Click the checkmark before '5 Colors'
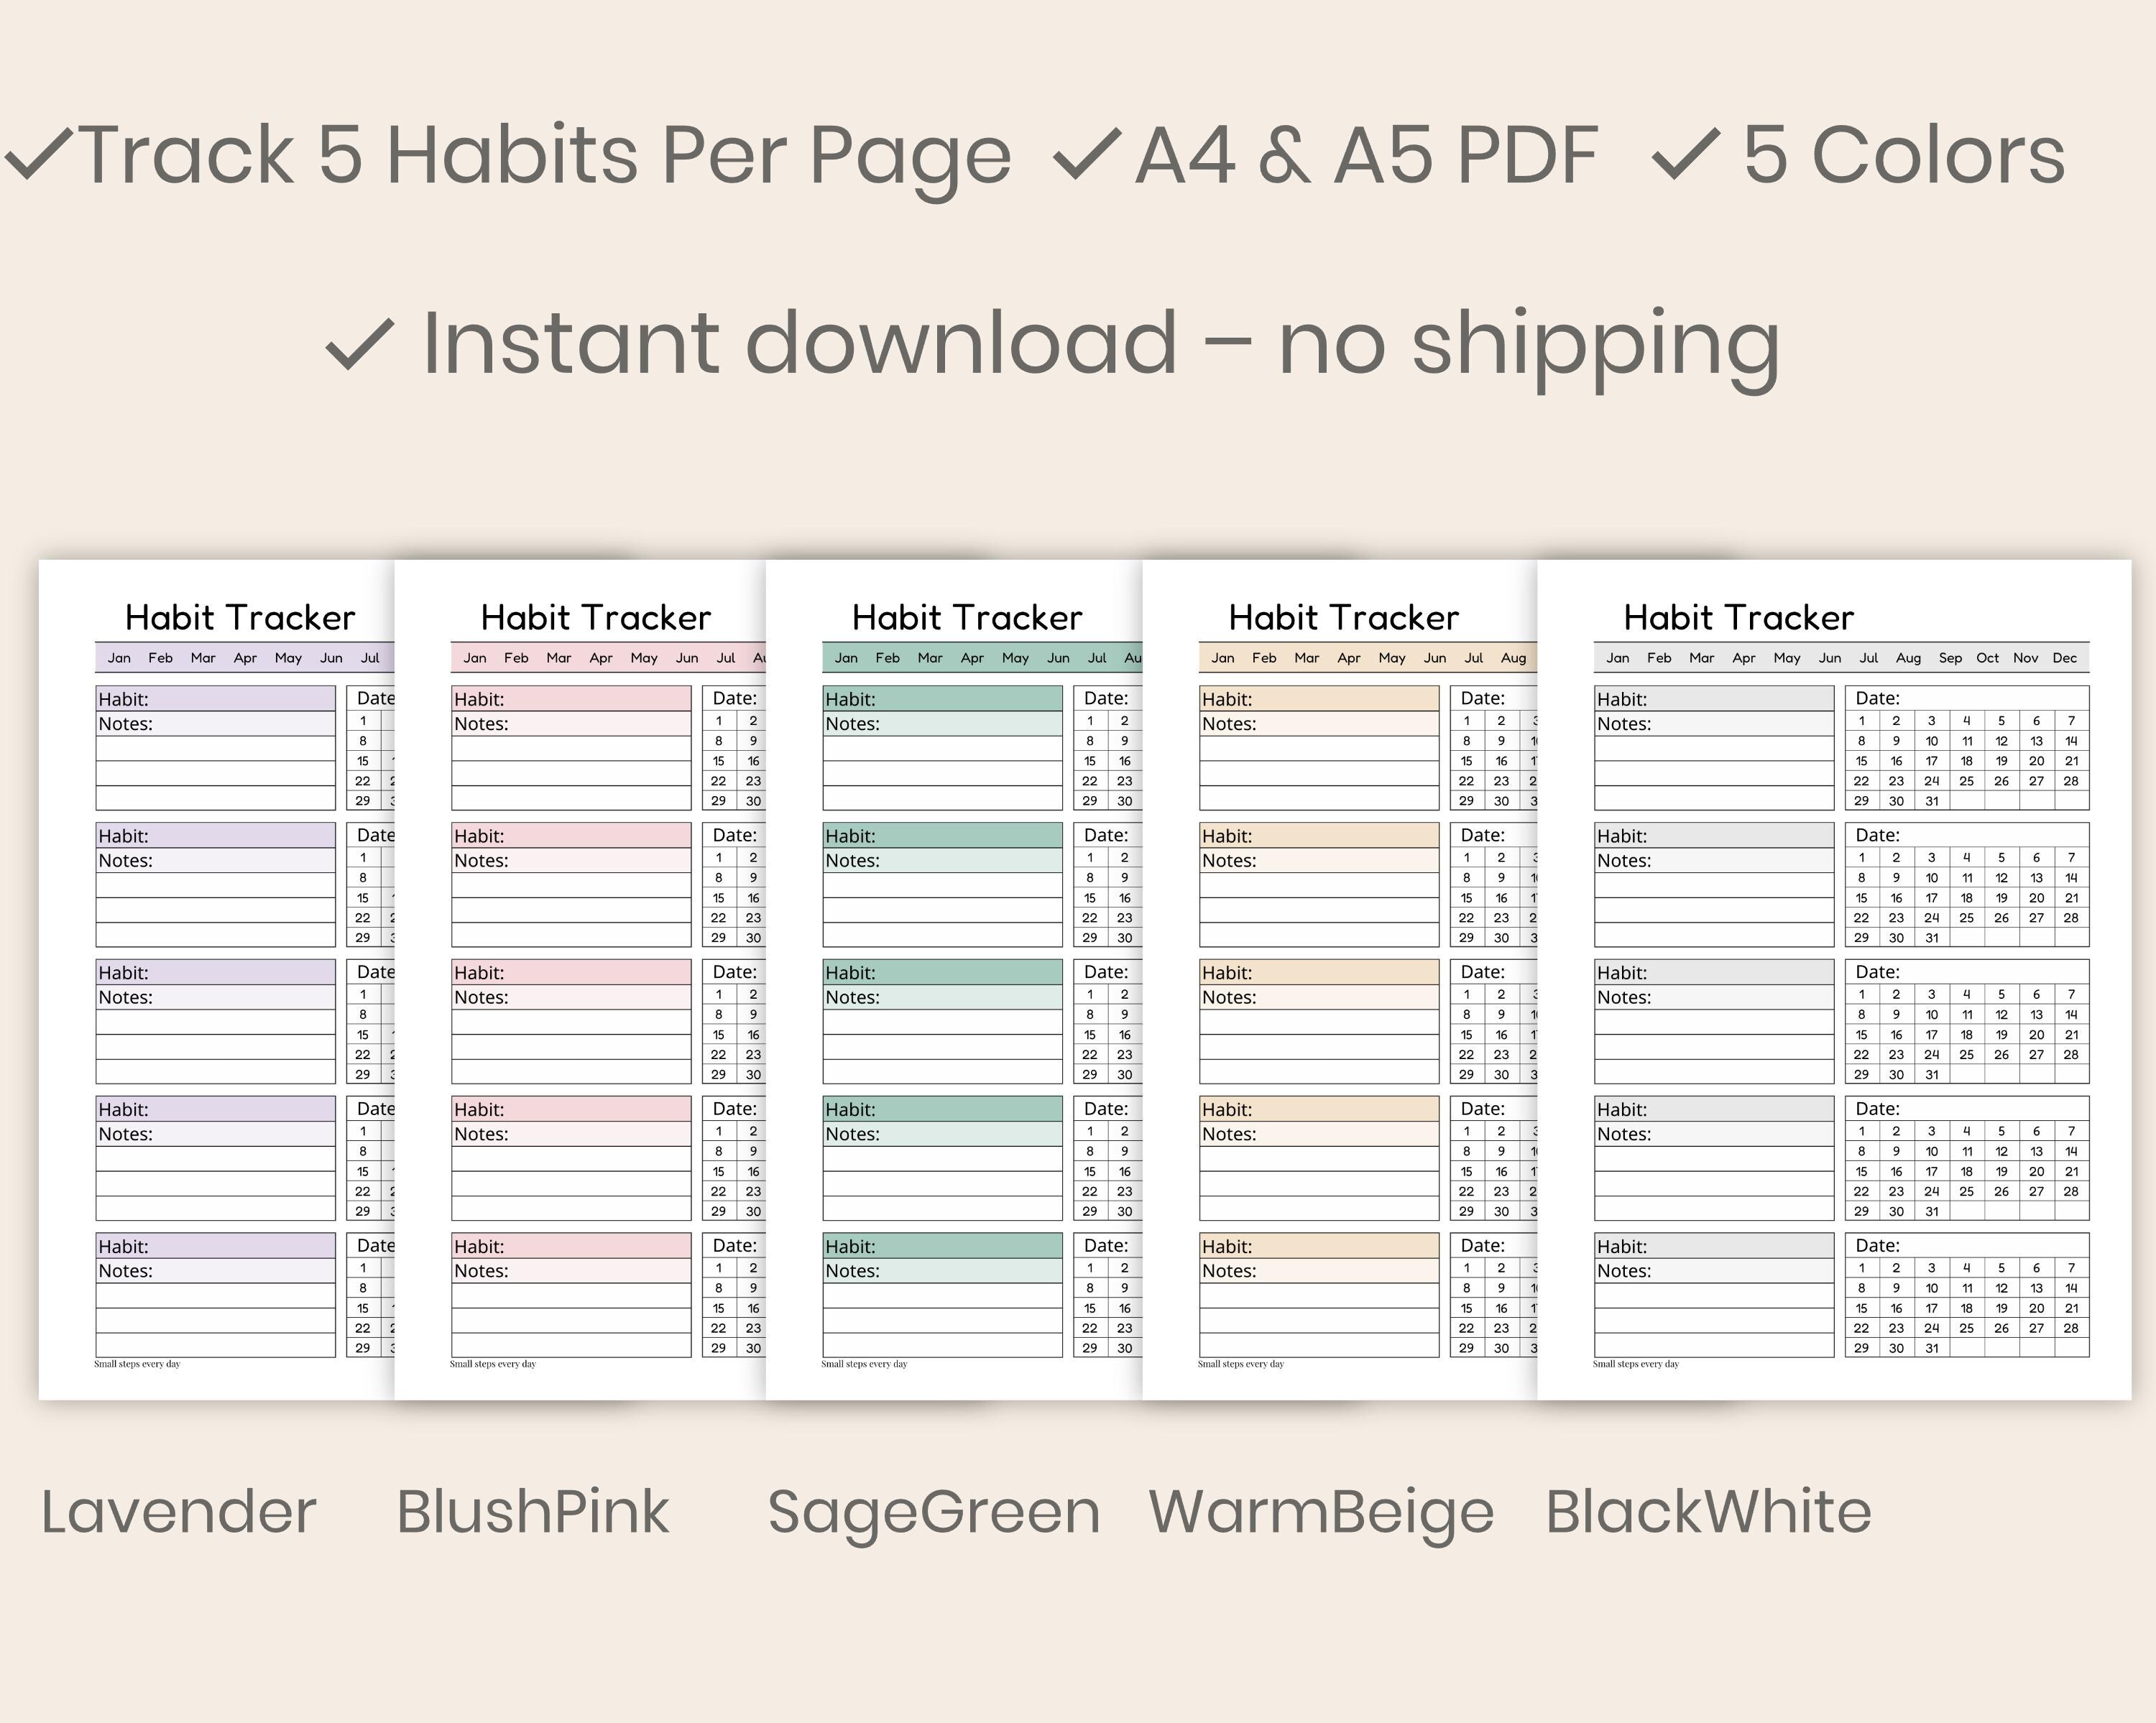2156x1723 pixels. point(1686,155)
